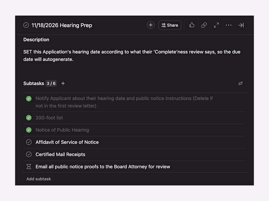This screenshot has width=269, height=201.
Task: Open subtask display options
Action: click(x=240, y=83)
